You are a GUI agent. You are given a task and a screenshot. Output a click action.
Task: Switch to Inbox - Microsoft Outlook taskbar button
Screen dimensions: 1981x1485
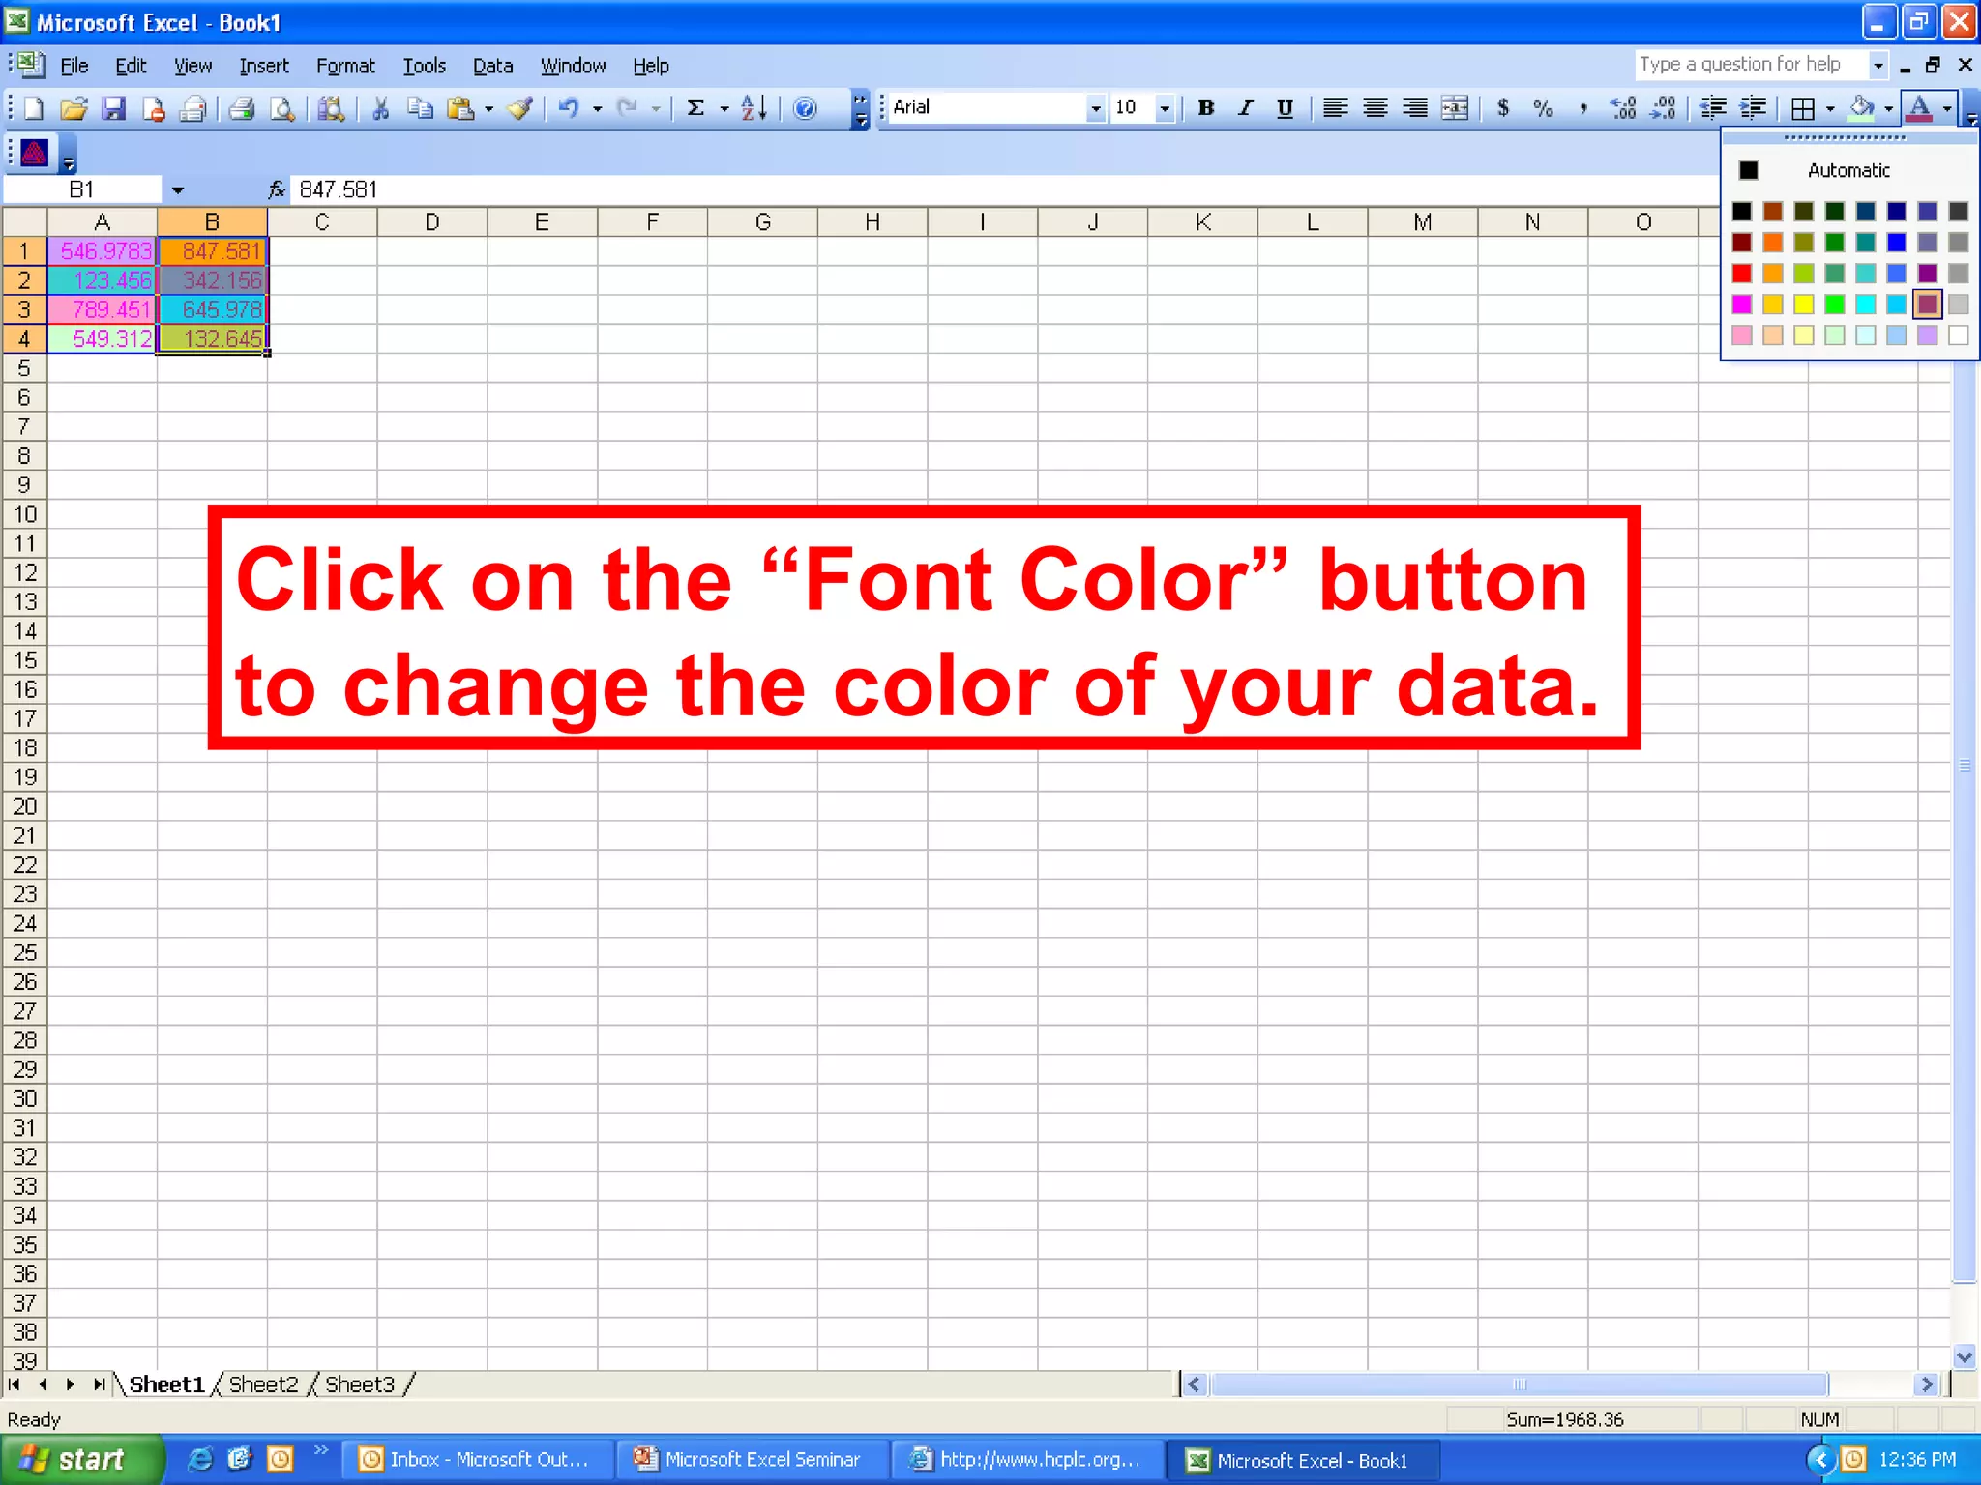pyautogui.click(x=477, y=1460)
